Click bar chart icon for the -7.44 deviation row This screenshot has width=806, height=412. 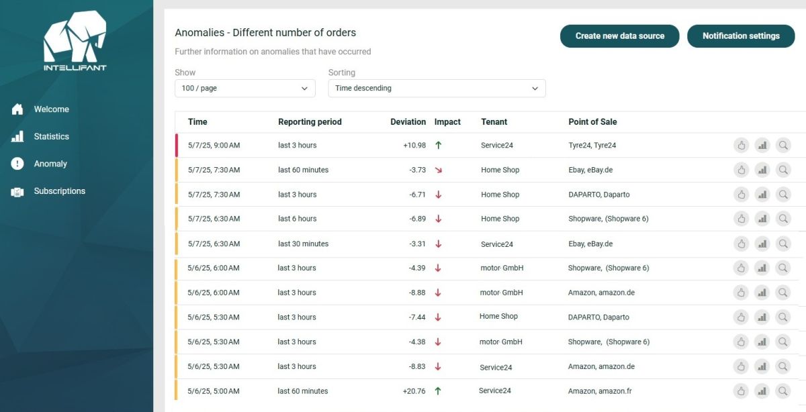(x=762, y=317)
